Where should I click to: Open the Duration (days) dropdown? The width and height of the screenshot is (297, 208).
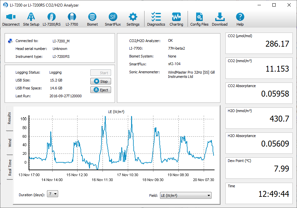tap(53, 194)
